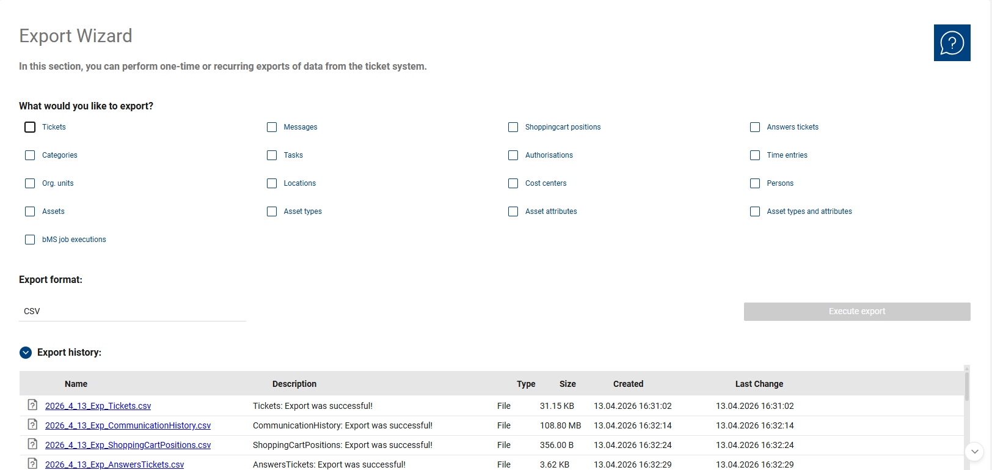Sort by the Type column header
This screenshot has height=470, width=992.
click(x=526, y=384)
